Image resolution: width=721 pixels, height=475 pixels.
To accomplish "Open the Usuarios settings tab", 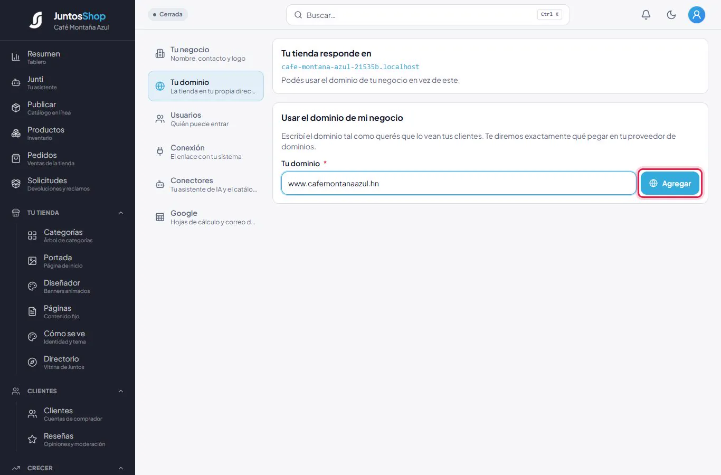I will [x=206, y=119].
